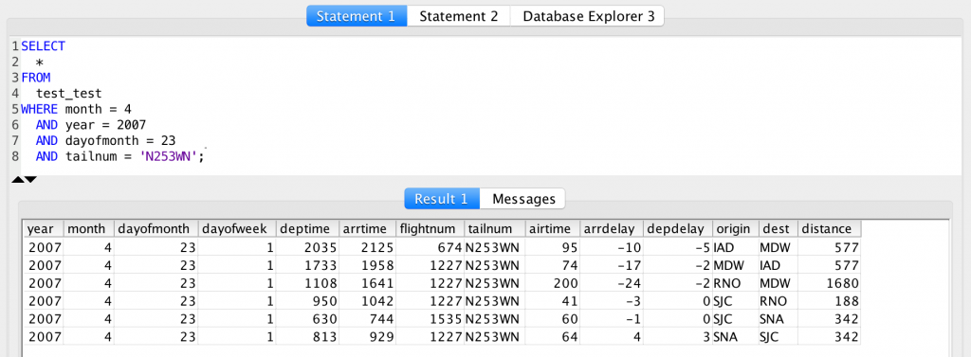Screen dimensions: 971x357
Task: Select origin cell RNO
Action: (736, 283)
